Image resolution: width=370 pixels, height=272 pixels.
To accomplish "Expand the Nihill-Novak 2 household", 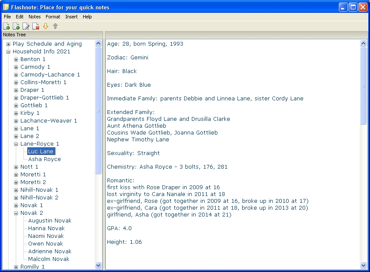I will point(16,198).
